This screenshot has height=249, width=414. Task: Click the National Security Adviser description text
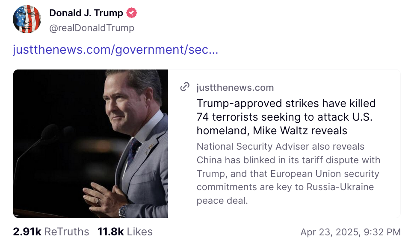[x=288, y=174]
